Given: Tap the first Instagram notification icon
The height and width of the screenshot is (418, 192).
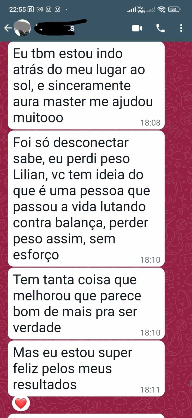Looking at the screenshot, I should tap(49, 9).
